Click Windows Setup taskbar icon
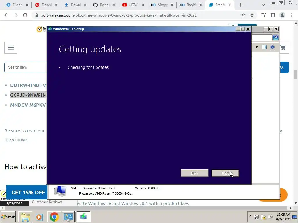Image resolution: width=298 pixels, height=223 pixels. pyautogui.click(x=83, y=217)
